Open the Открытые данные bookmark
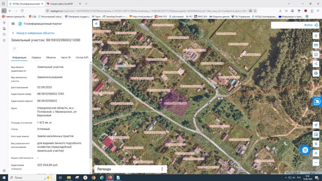Viewport: 322px width, 181px height. tap(219, 16)
